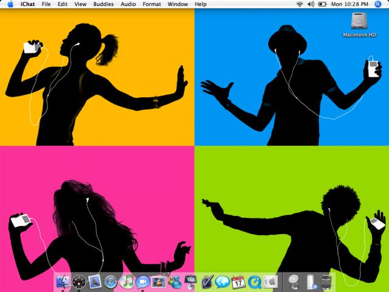Open System Preferences Apple icon in Dock
The width and height of the screenshot is (389, 292).
pos(270,282)
